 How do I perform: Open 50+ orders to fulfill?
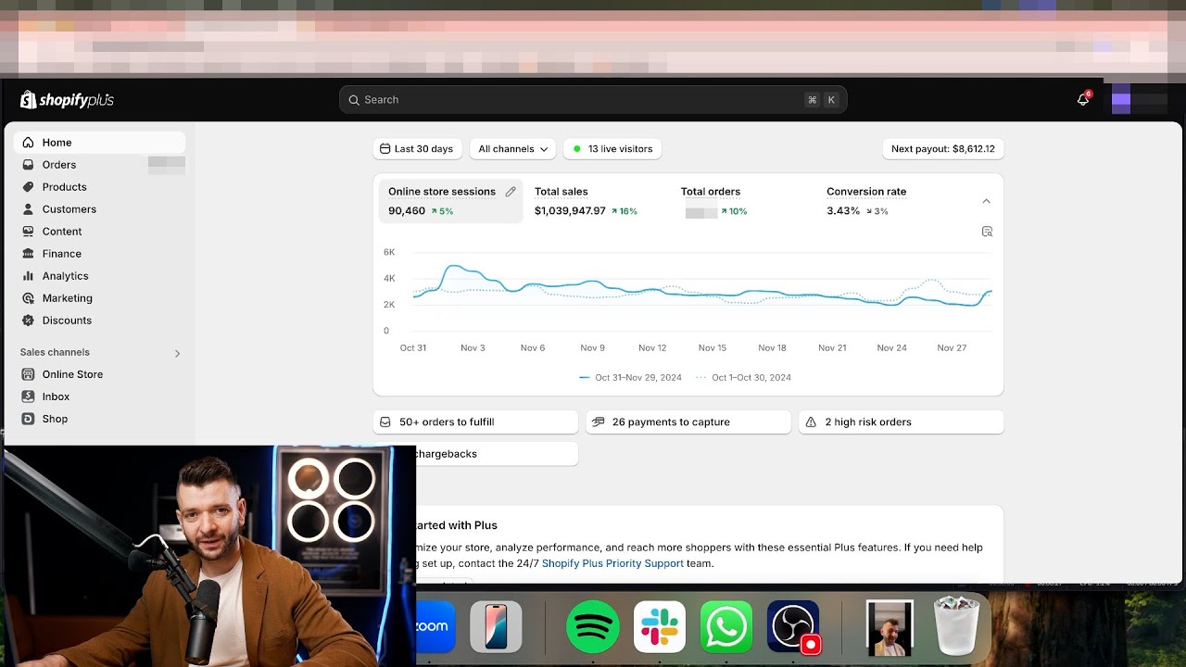[x=475, y=422]
